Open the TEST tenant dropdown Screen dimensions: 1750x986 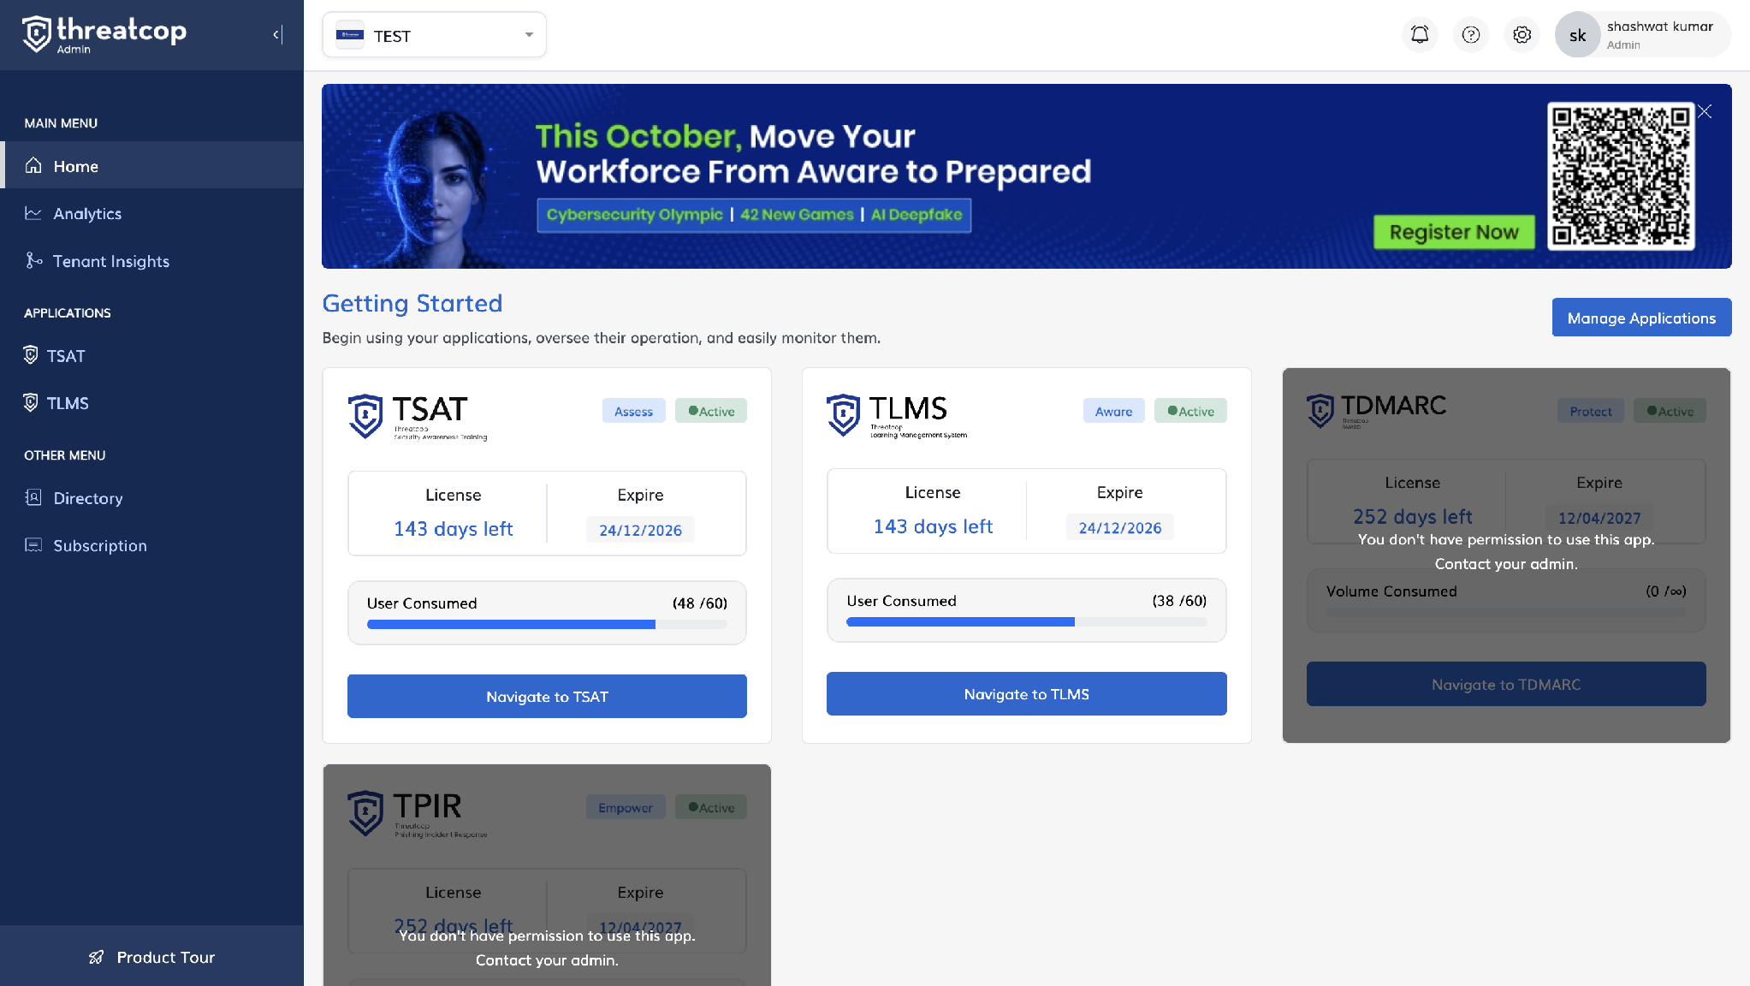434,35
